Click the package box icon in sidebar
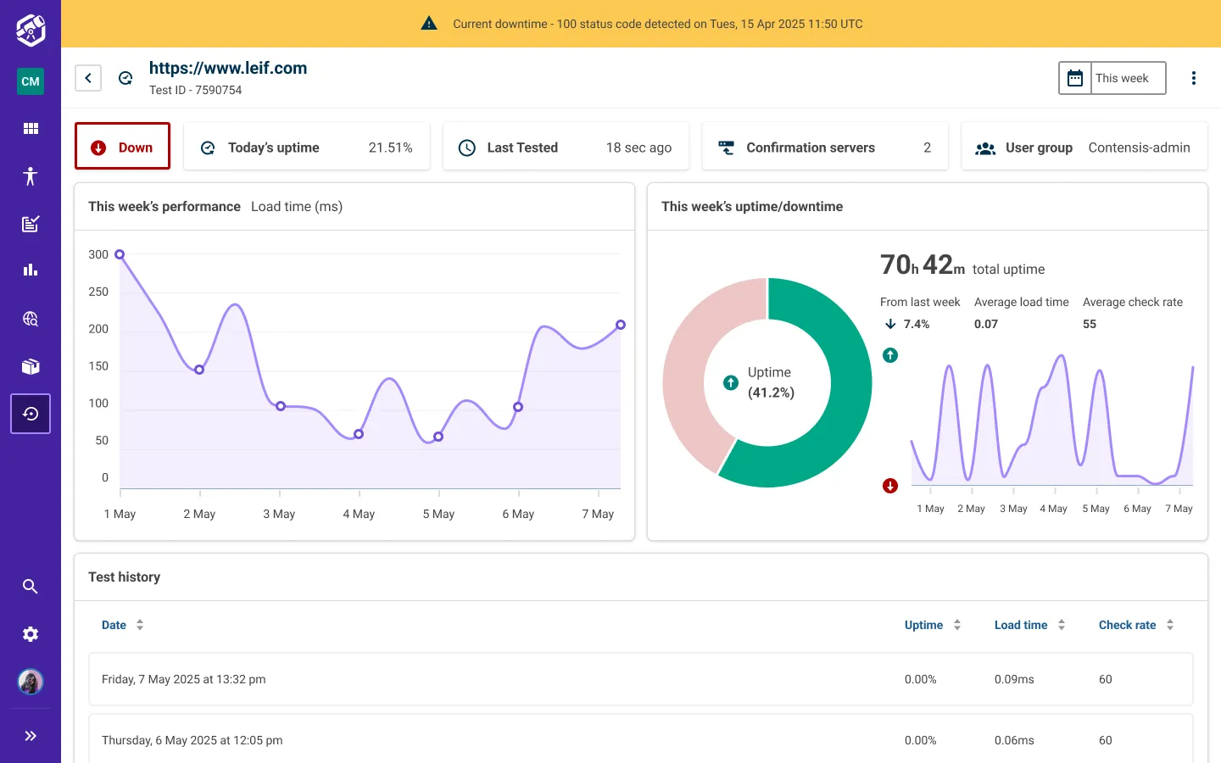The width and height of the screenshot is (1221, 763). click(31, 366)
